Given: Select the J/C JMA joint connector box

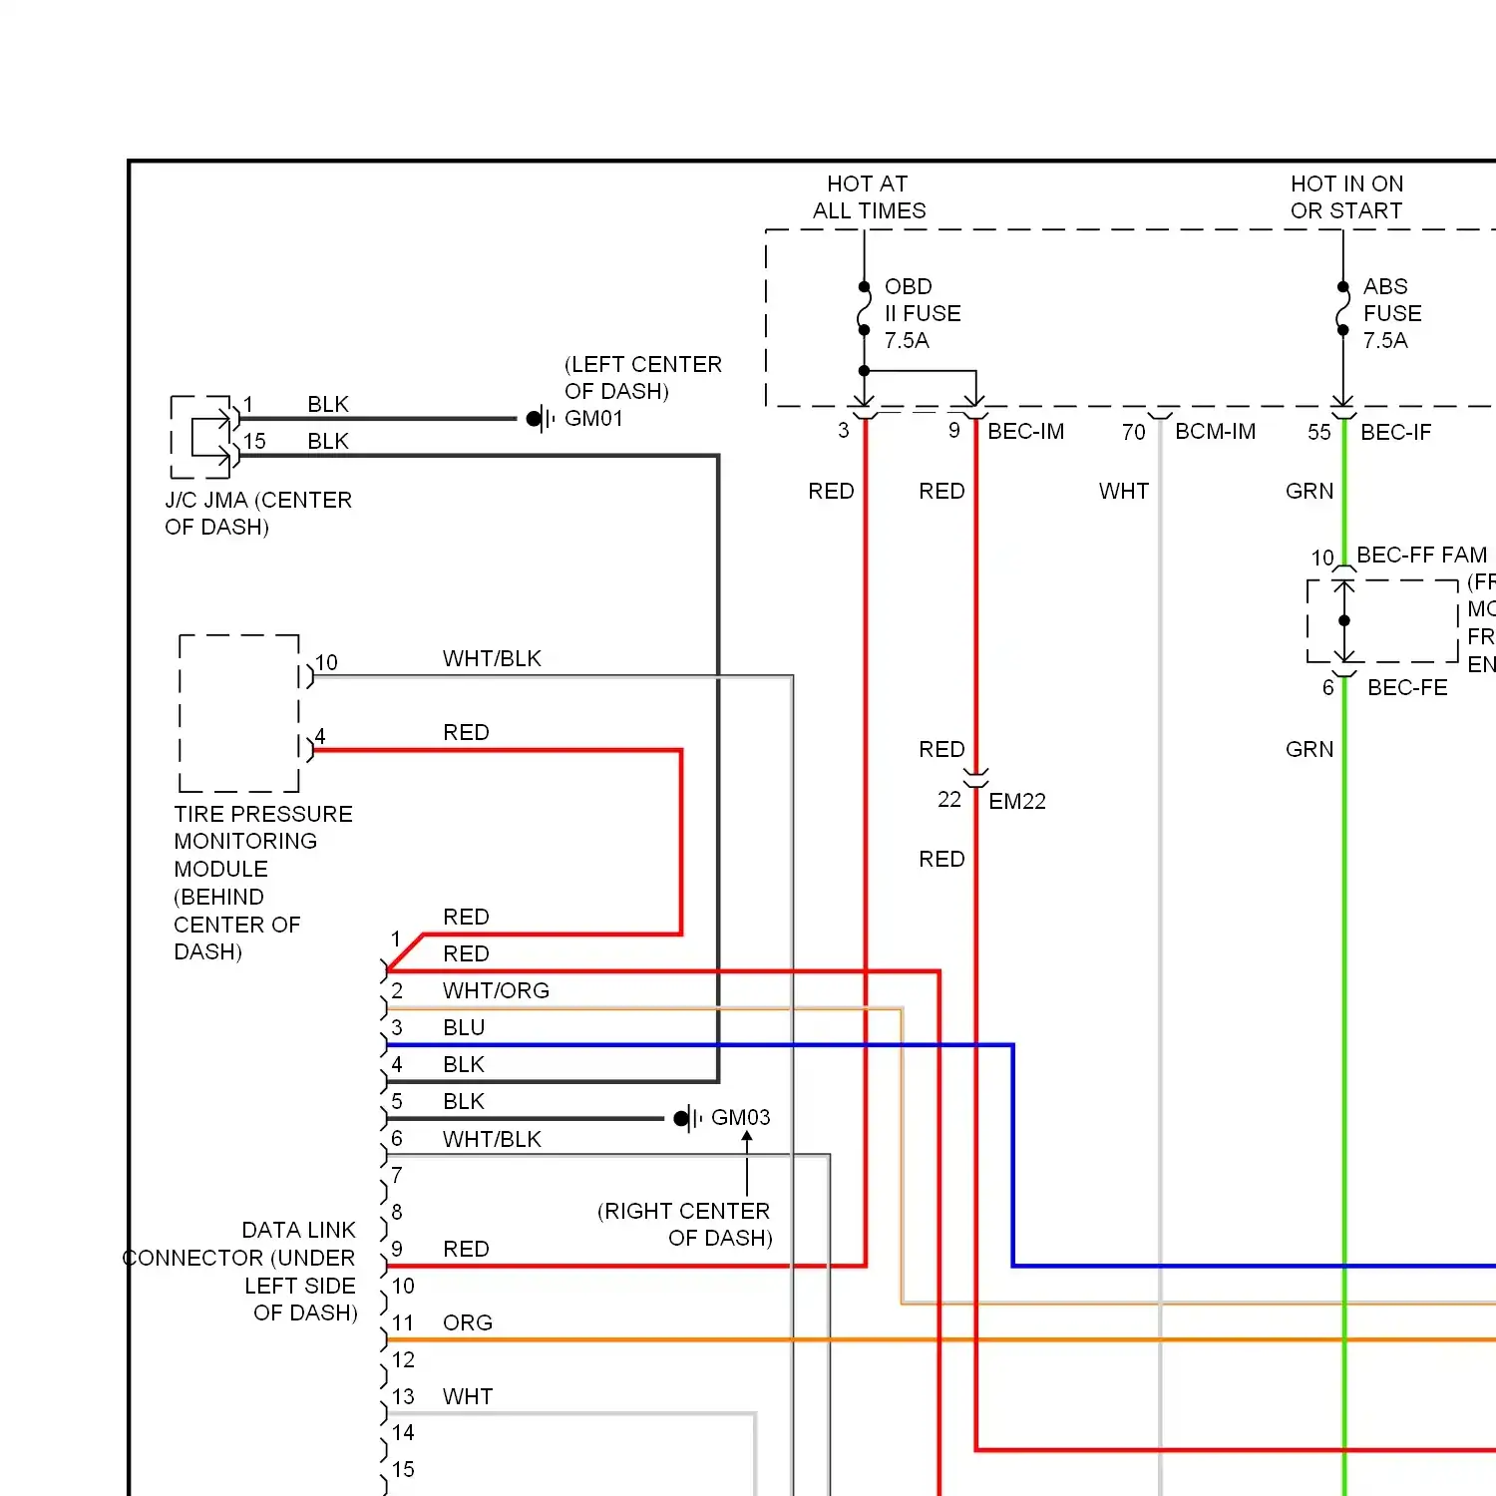Looking at the screenshot, I should click(201, 437).
